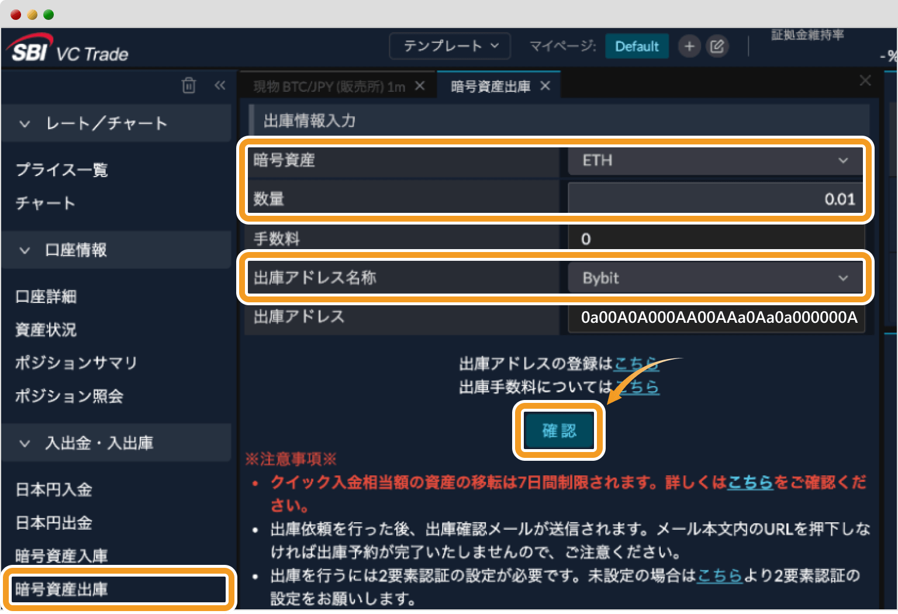Open 暗号資産入庫 in sidebar
This screenshot has height=614, width=898.
[61, 556]
